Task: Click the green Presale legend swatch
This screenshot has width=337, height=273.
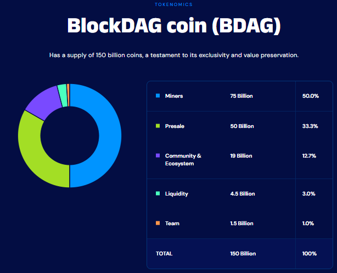Action: [x=158, y=126]
